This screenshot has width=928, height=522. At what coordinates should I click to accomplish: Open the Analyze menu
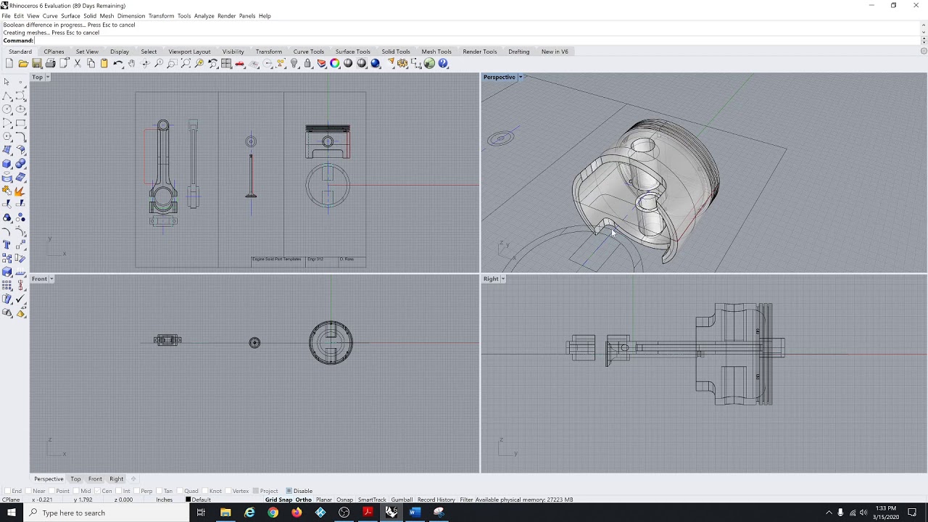[x=204, y=16]
